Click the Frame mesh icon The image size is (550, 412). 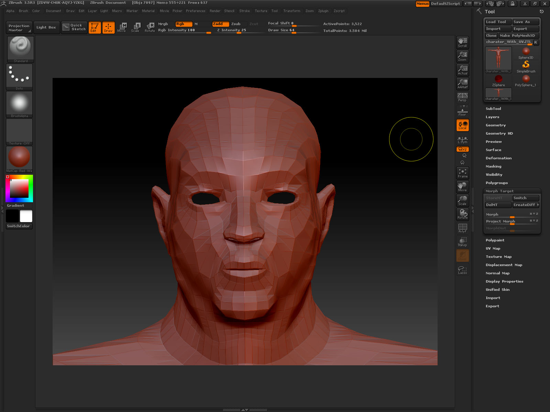(x=463, y=173)
